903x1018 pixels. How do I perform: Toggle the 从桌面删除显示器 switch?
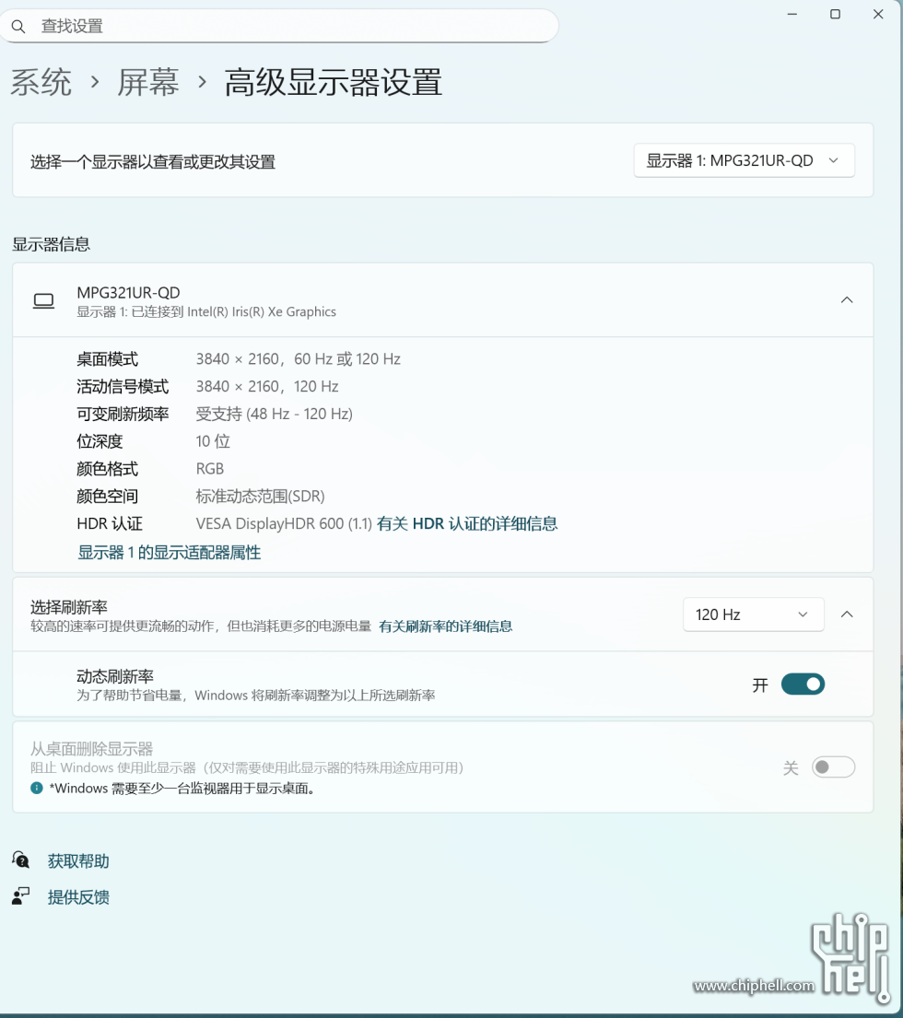pos(832,767)
